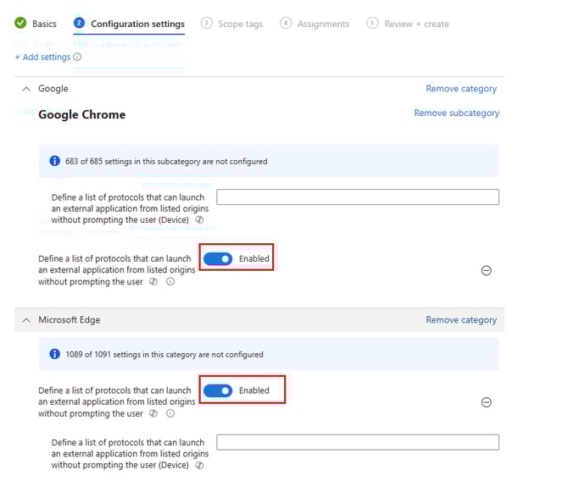Remove the Google Chrome protocol setting via minus icon

487,271
